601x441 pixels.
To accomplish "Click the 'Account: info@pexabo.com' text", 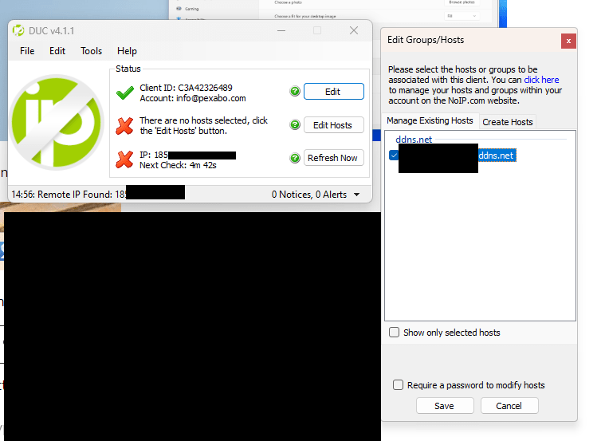I will [193, 98].
